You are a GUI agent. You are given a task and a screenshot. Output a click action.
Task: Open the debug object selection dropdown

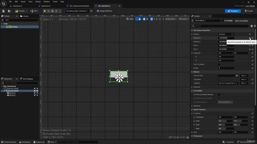77,11
